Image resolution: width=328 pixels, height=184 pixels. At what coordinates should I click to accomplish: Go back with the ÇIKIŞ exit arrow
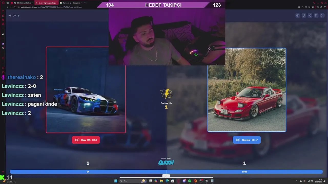pos(14,16)
